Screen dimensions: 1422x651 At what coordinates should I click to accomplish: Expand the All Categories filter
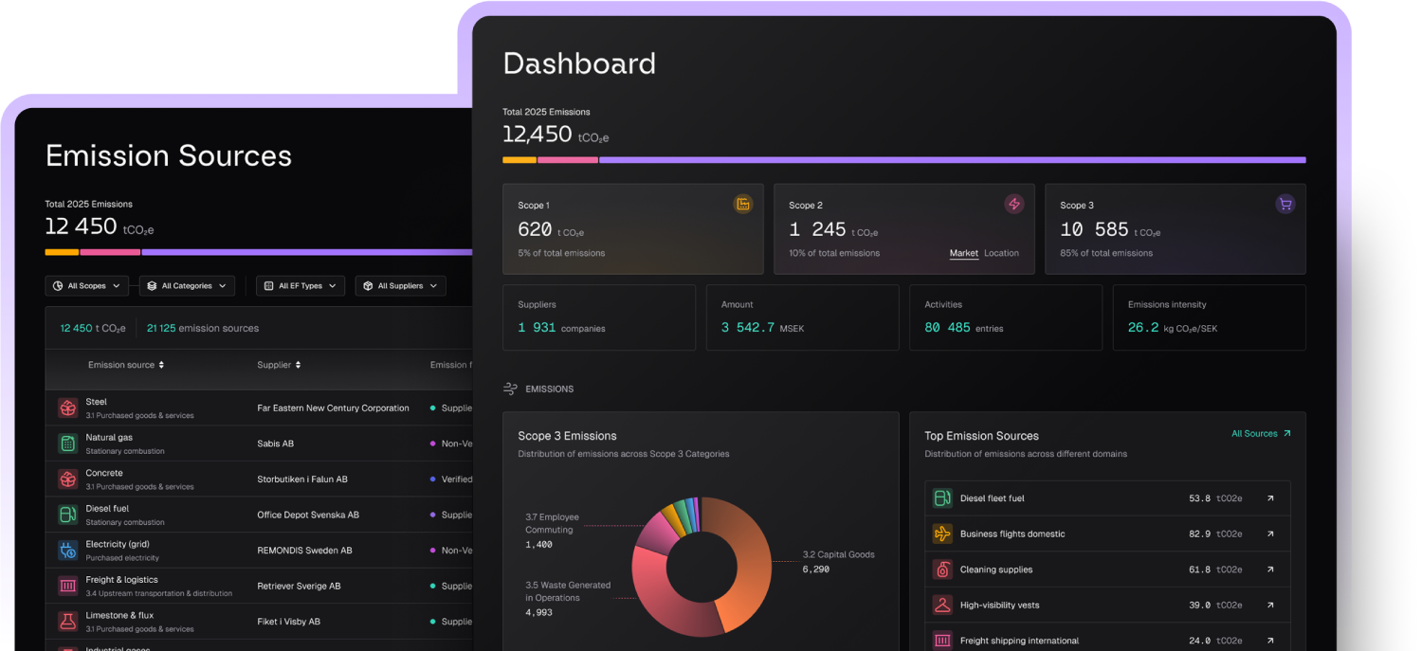click(187, 285)
